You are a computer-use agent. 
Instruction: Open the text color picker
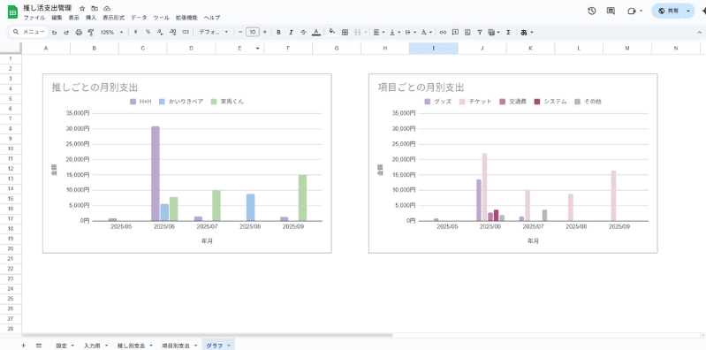click(316, 33)
